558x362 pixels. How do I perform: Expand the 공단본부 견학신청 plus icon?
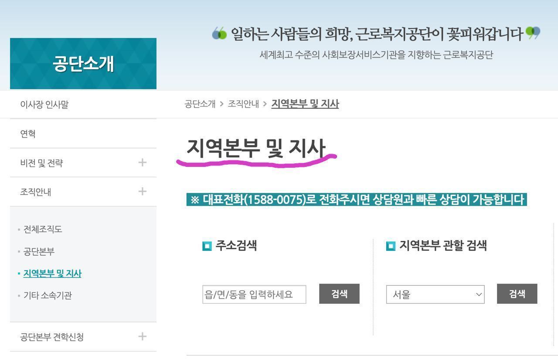coord(142,336)
